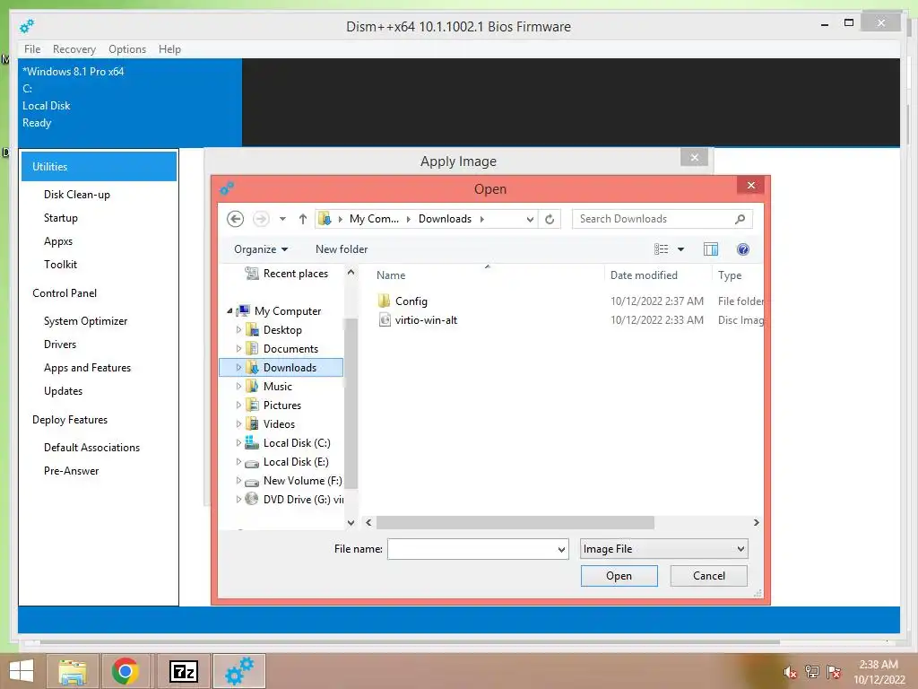Launch Chrome from taskbar
This screenshot has width=918, height=689.
pyautogui.click(x=126, y=671)
